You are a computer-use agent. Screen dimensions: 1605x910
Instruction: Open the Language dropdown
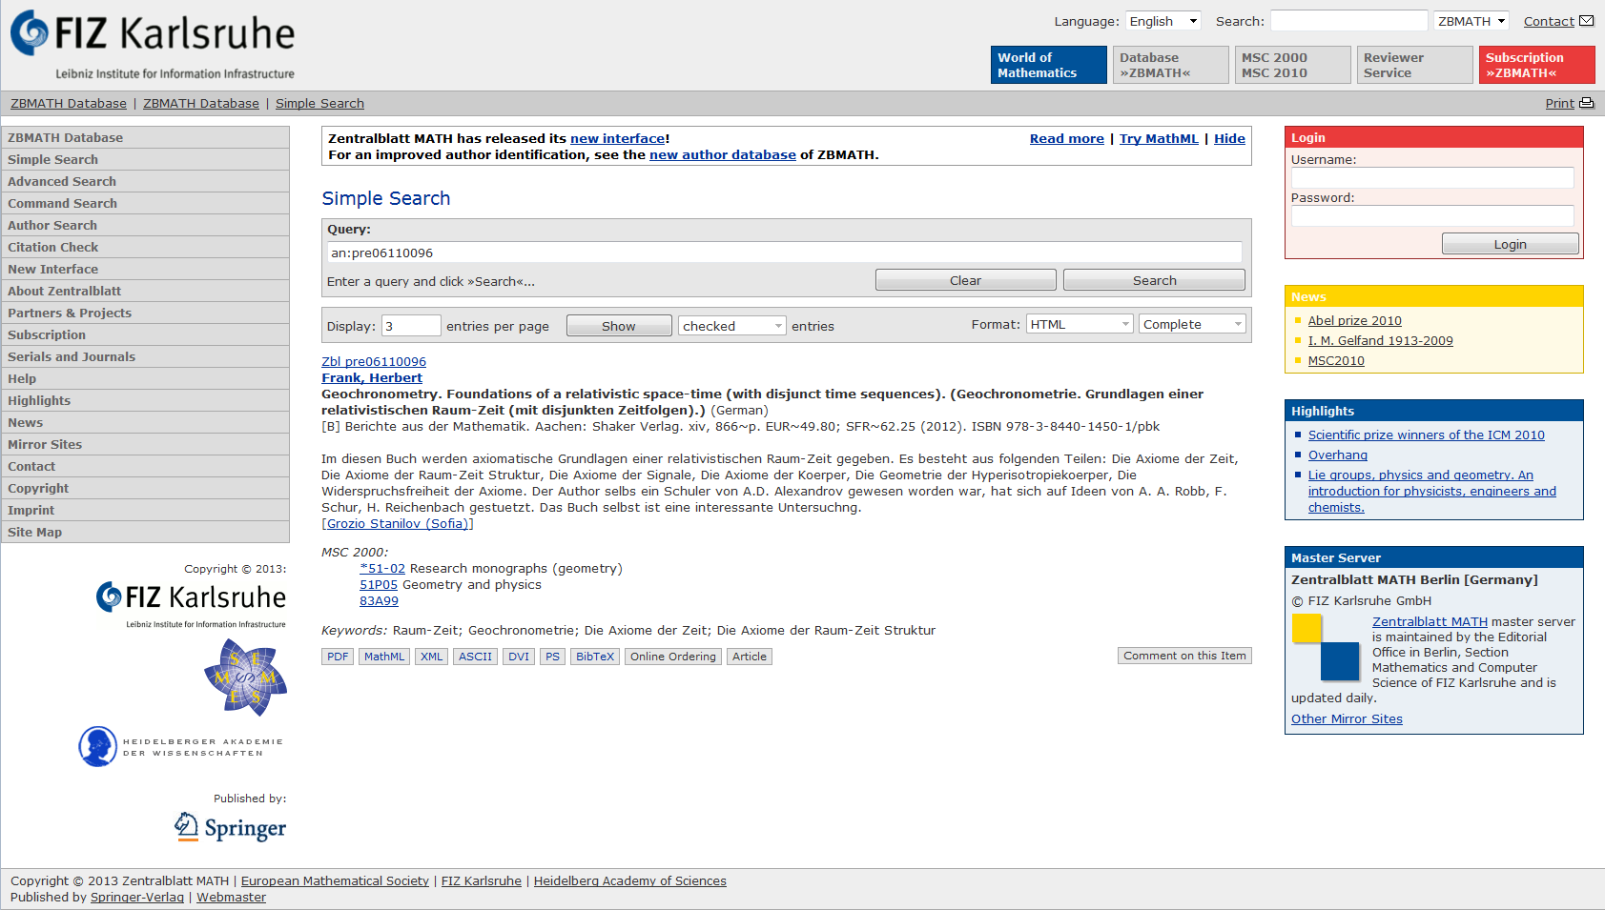pyautogui.click(x=1163, y=21)
